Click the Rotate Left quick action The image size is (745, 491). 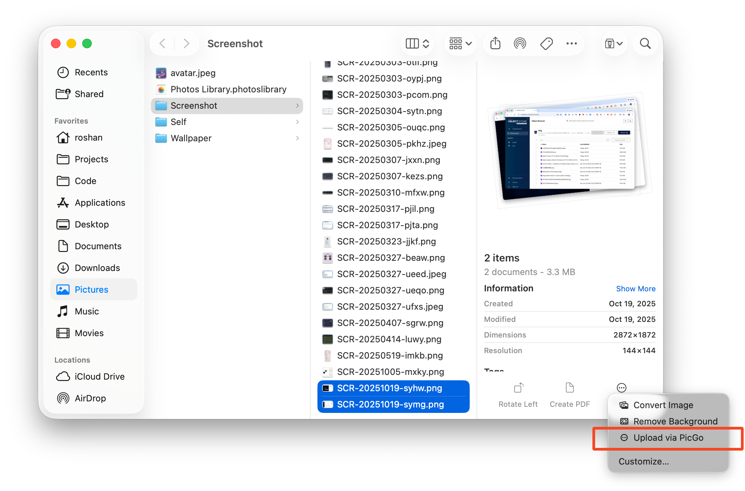(x=518, y=395)
